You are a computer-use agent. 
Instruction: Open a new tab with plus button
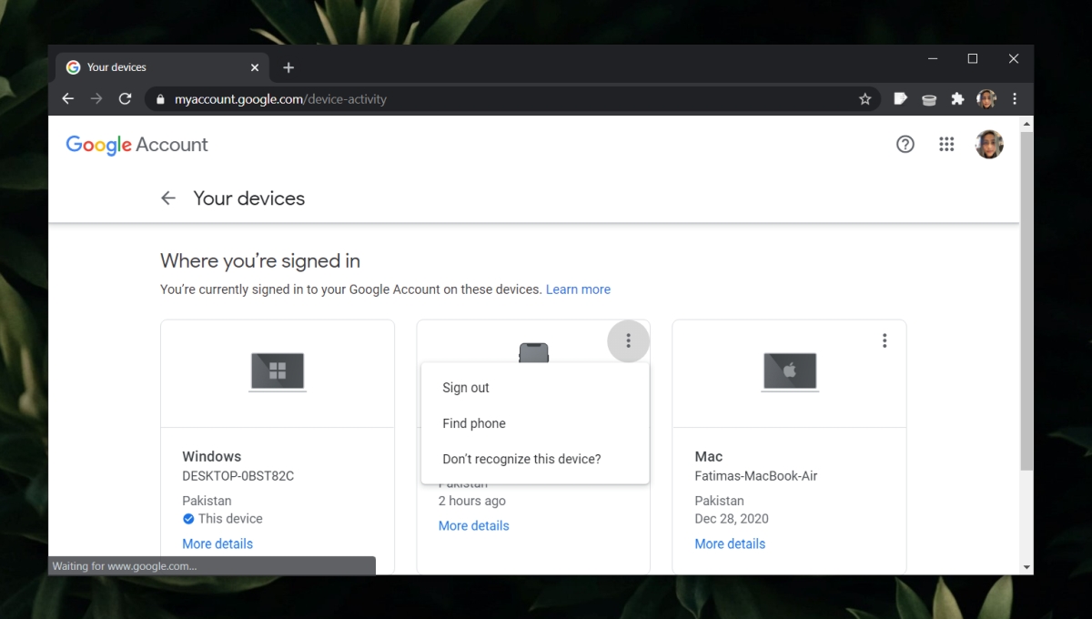[288, 67]
